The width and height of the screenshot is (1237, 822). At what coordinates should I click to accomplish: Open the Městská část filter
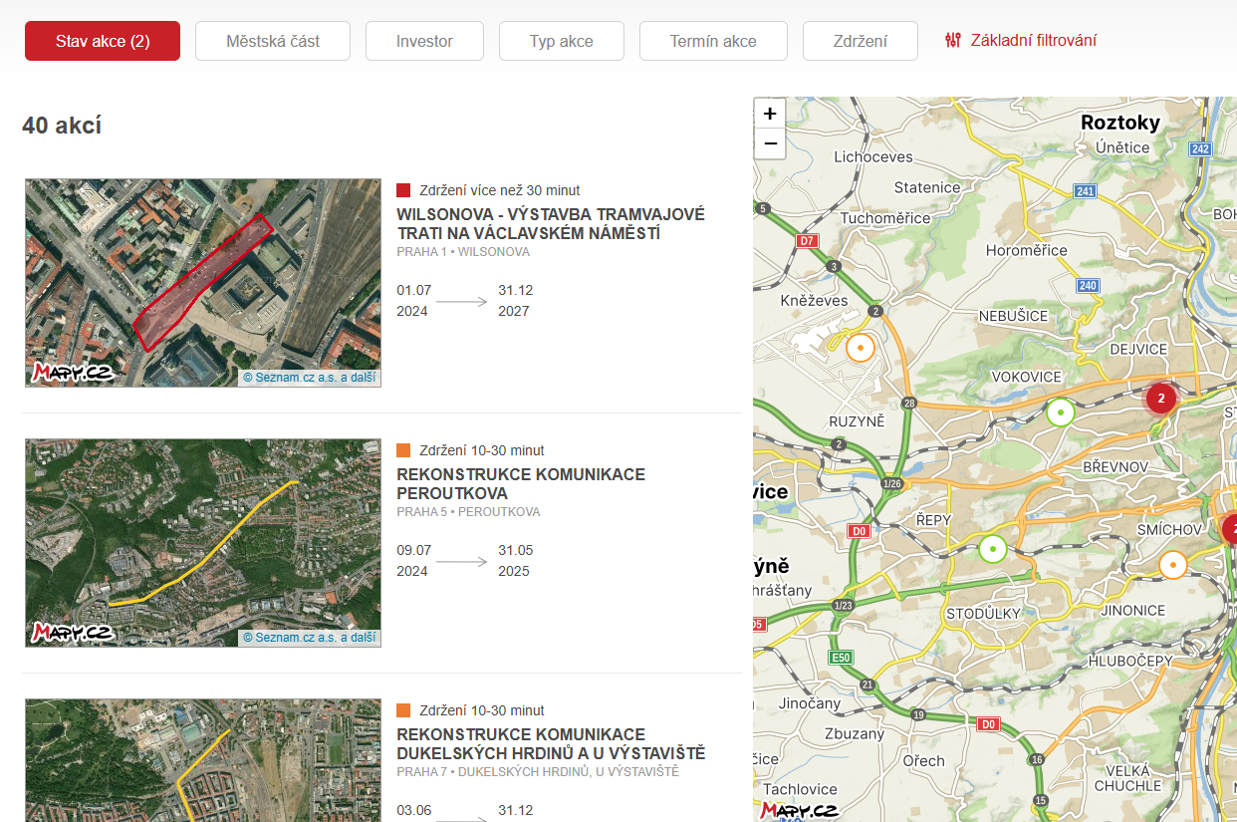pyautogui.click(x=273, y=41)
